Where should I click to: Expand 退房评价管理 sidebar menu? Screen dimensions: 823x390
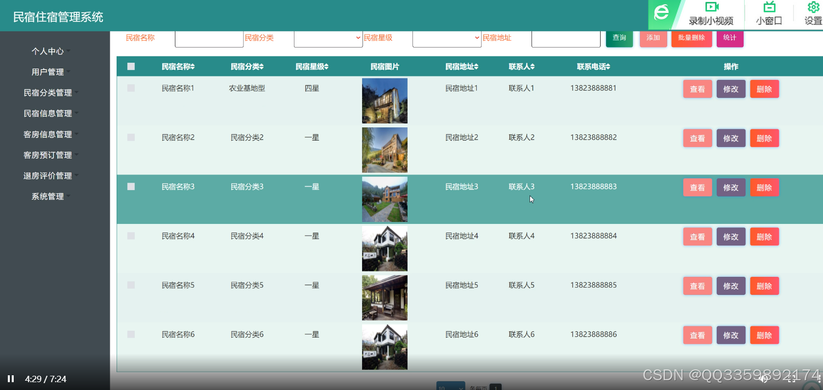pos(51,175)
